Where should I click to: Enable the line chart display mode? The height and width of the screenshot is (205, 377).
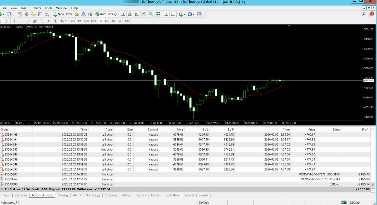137,14
